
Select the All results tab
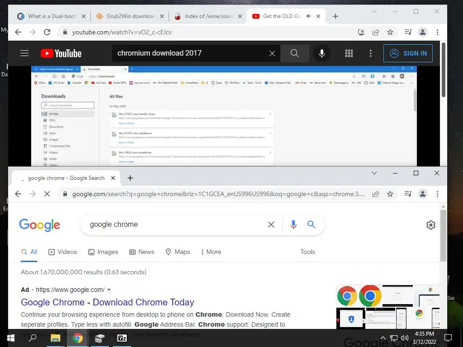click(29, 252)
